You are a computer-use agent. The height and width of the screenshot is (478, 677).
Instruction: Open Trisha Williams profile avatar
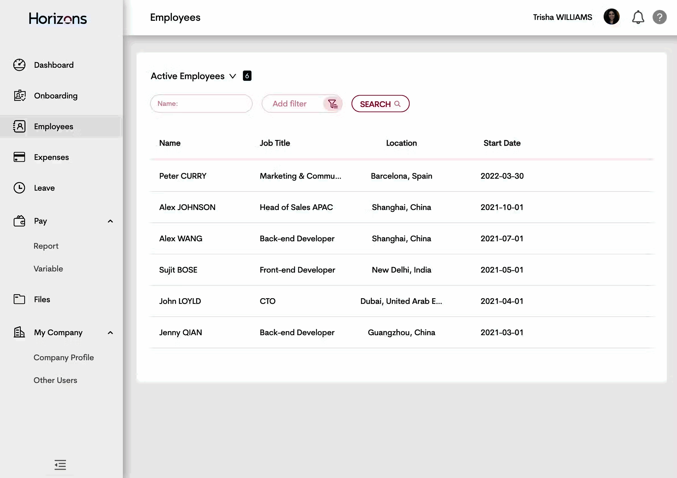(611, 17)
